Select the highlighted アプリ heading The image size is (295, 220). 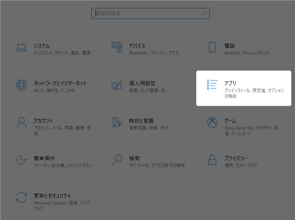[x=230, y=83]
